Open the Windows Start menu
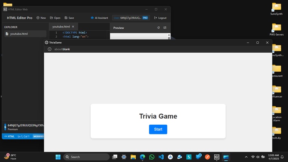Viewport: 288px width, 162px height. click(58, 157)
